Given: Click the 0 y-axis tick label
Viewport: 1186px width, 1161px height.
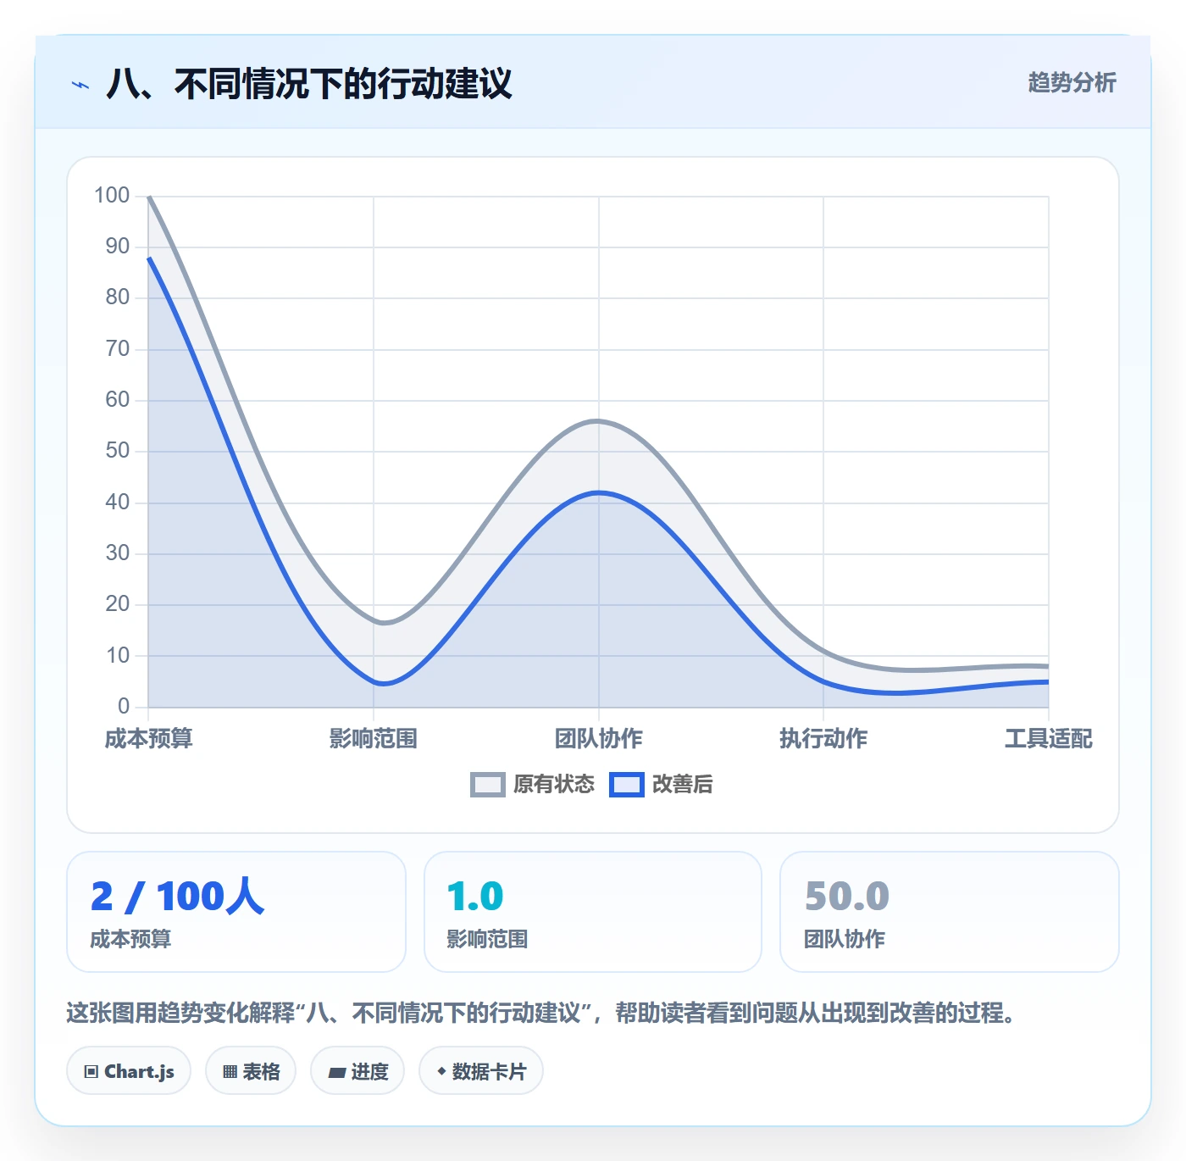Looking at the screenshot, I should coord(124,707).
